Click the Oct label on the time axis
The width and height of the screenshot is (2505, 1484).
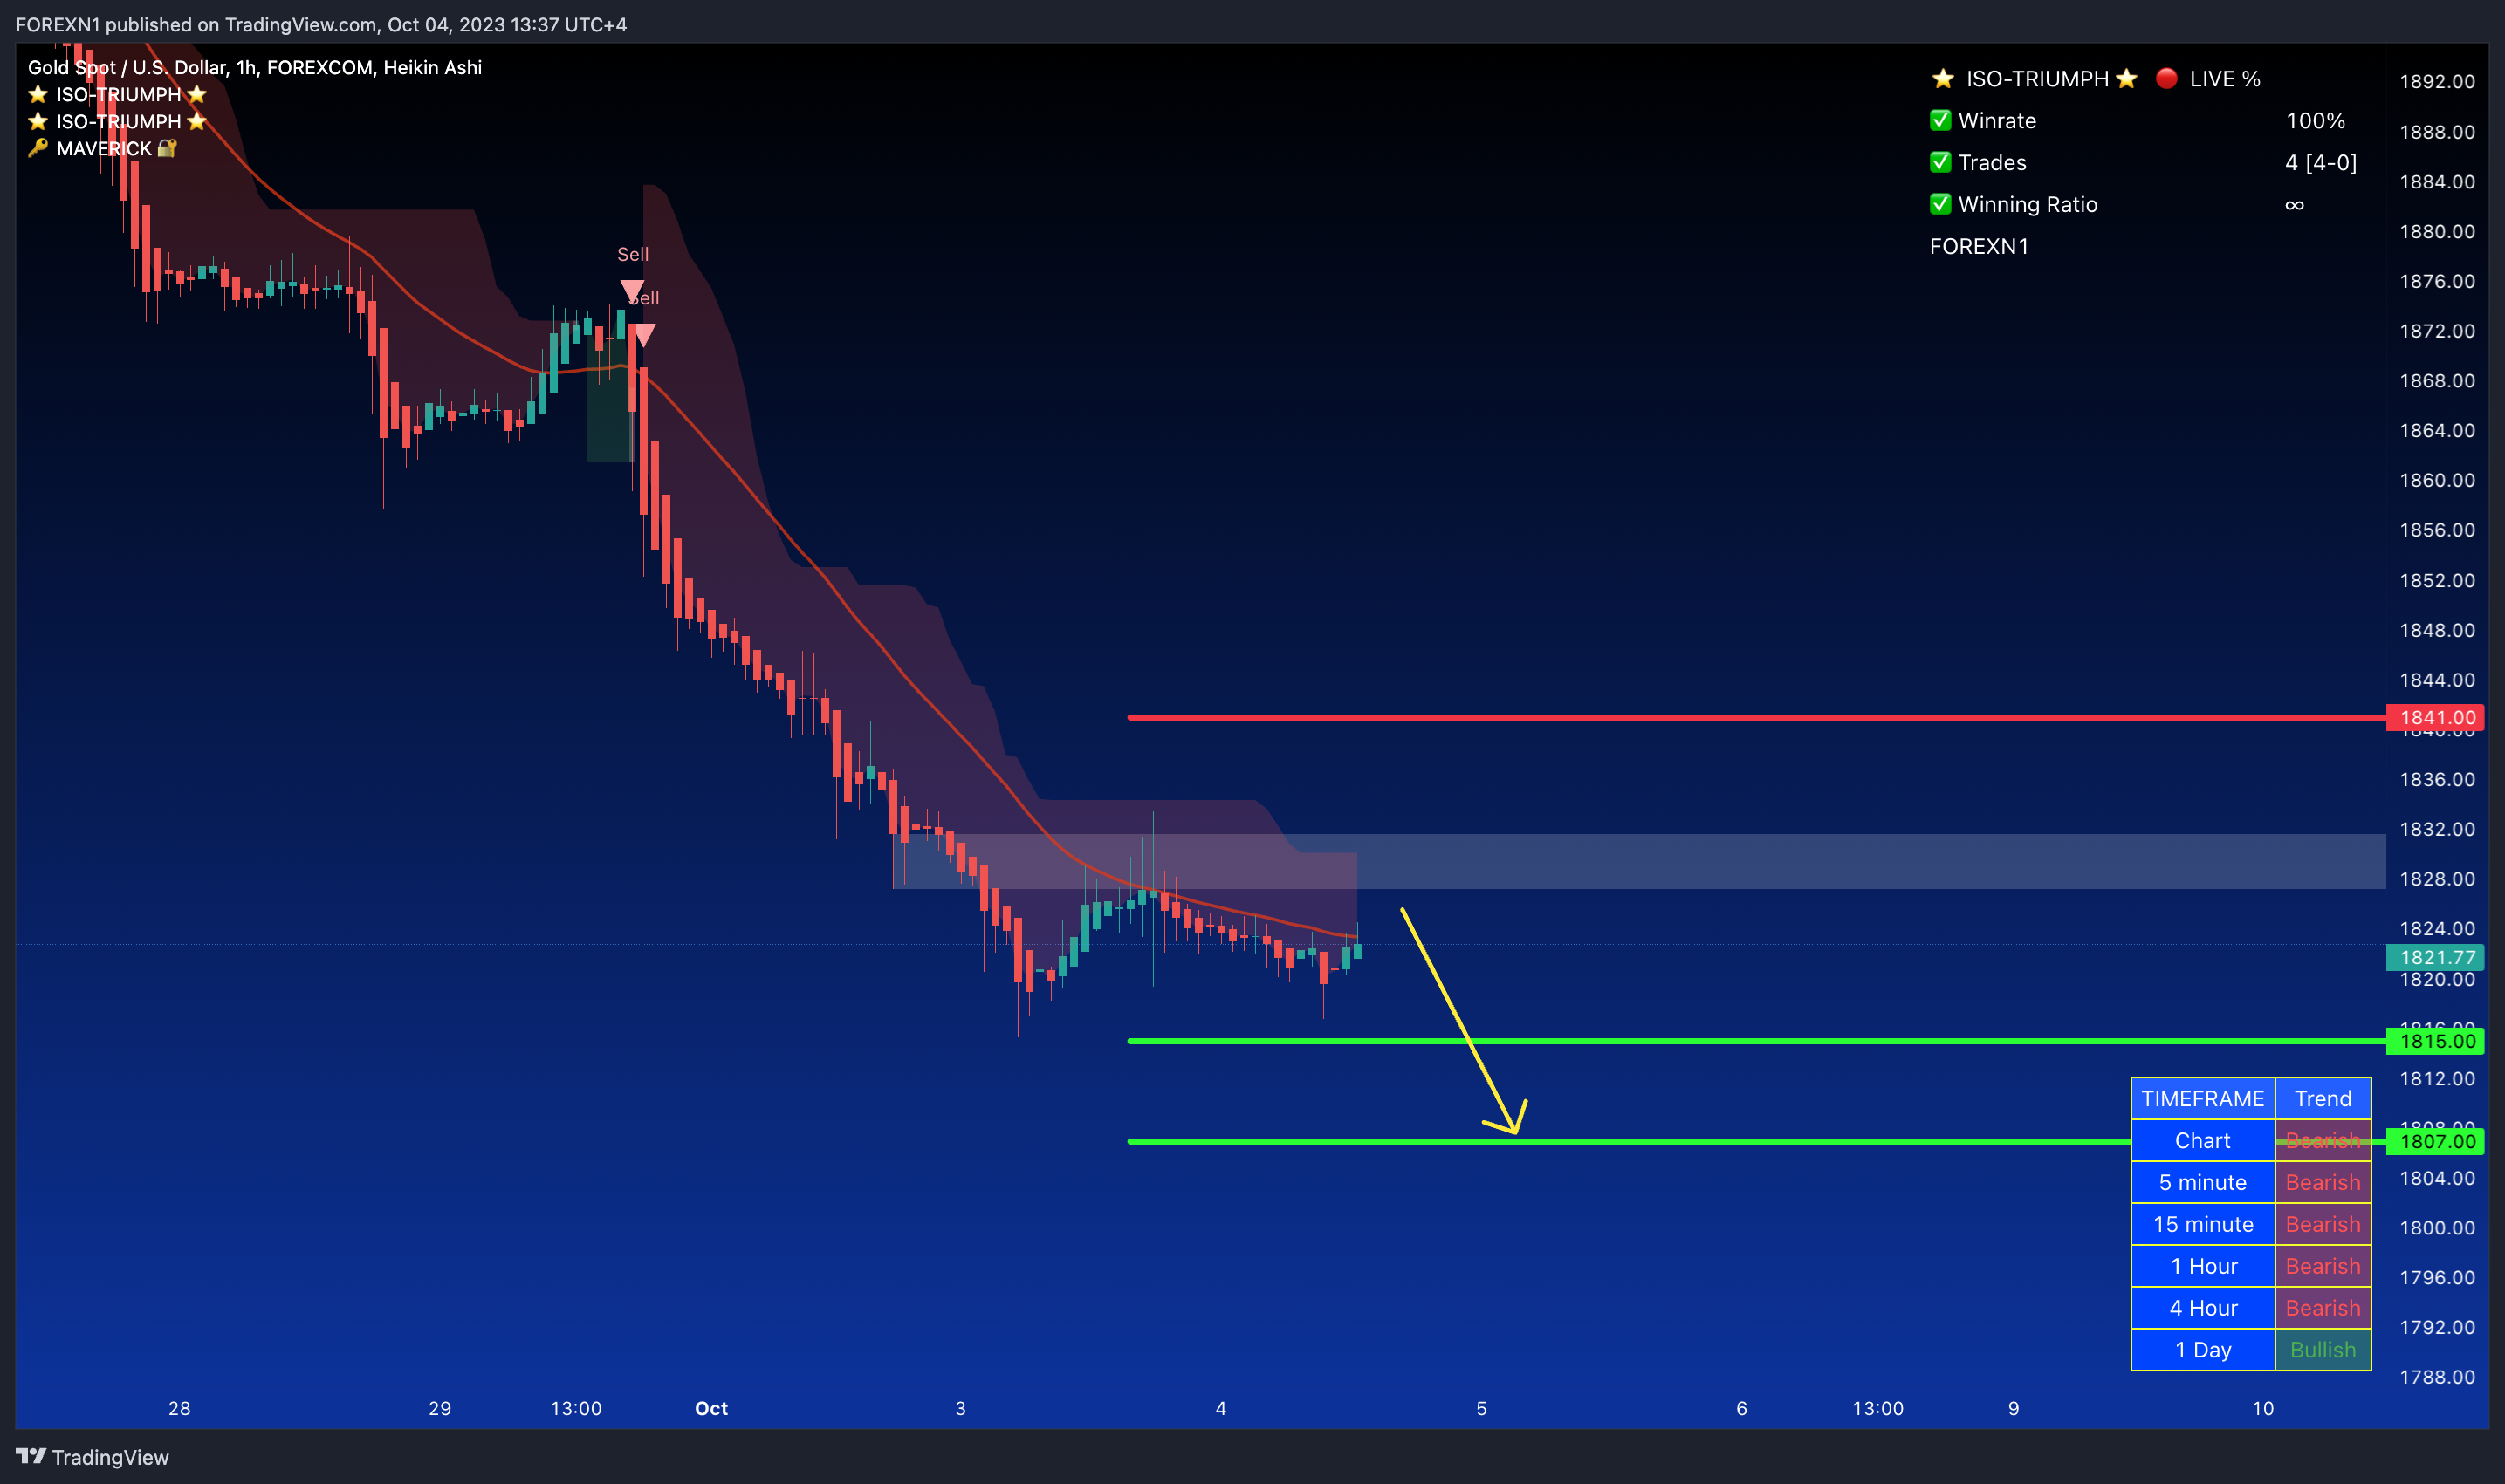click(711, 1408)
